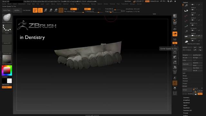Click the Xpose icon
This screenshot has height=116, width=206.
coord(175,93)
